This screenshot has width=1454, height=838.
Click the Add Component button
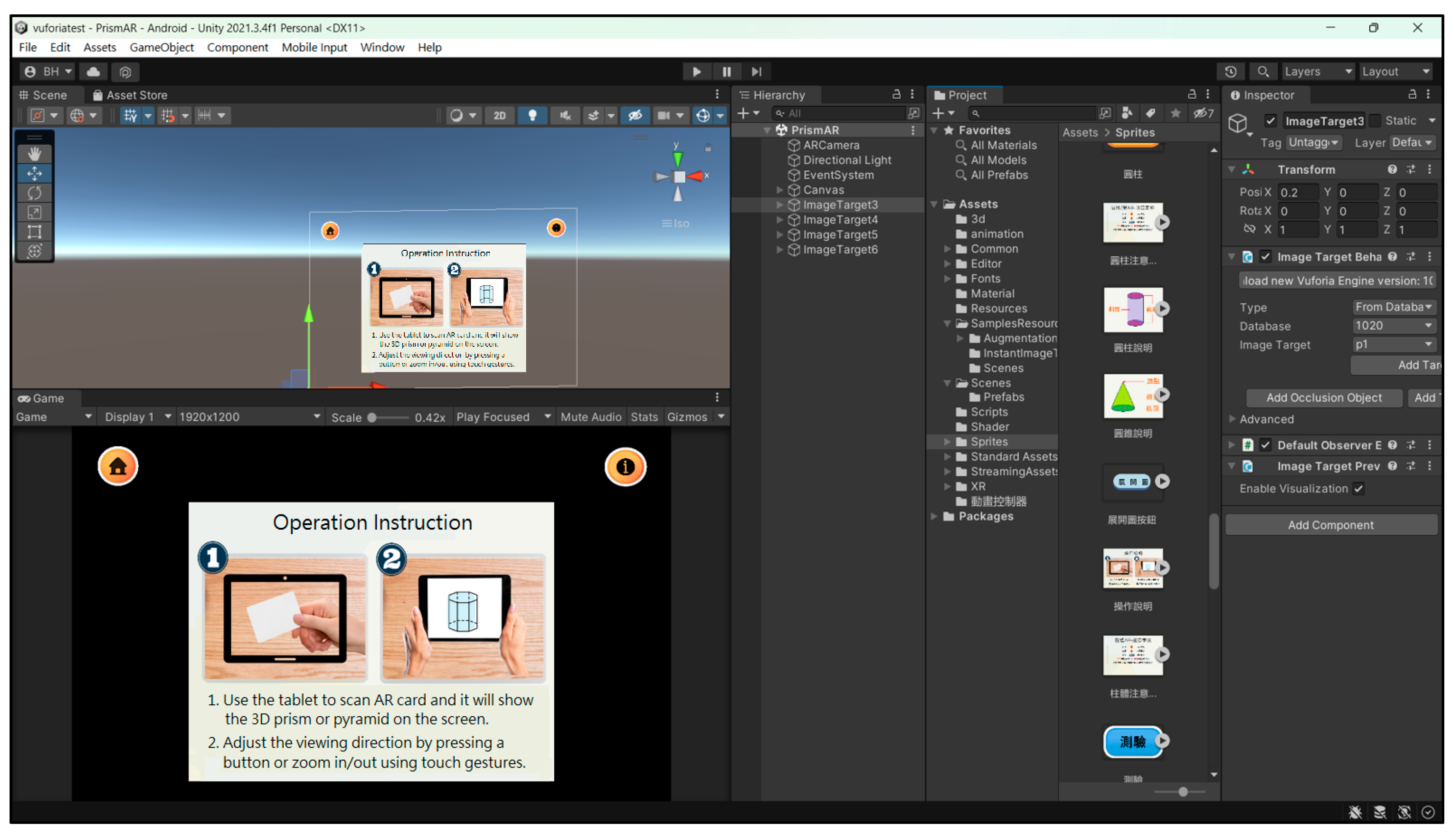(x=1330, y=525)
